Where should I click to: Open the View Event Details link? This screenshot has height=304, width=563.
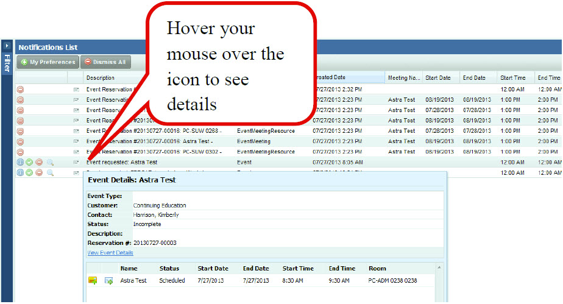(110, 253)
